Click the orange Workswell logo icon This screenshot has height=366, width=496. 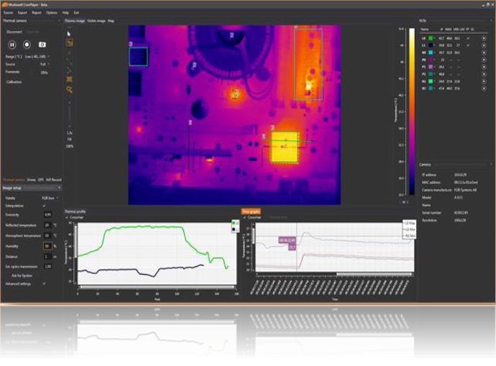[x=5, y=4]
